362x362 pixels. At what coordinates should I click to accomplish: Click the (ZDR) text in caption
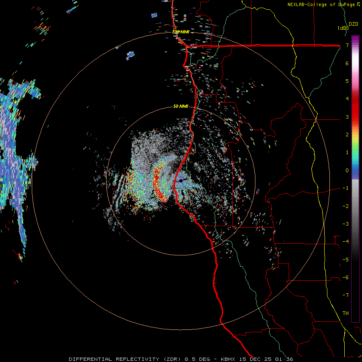pyautogui.click(x=172, y=359)
